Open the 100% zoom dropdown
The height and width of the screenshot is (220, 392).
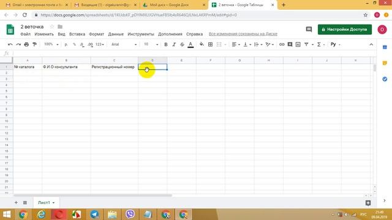click(51, 45)
